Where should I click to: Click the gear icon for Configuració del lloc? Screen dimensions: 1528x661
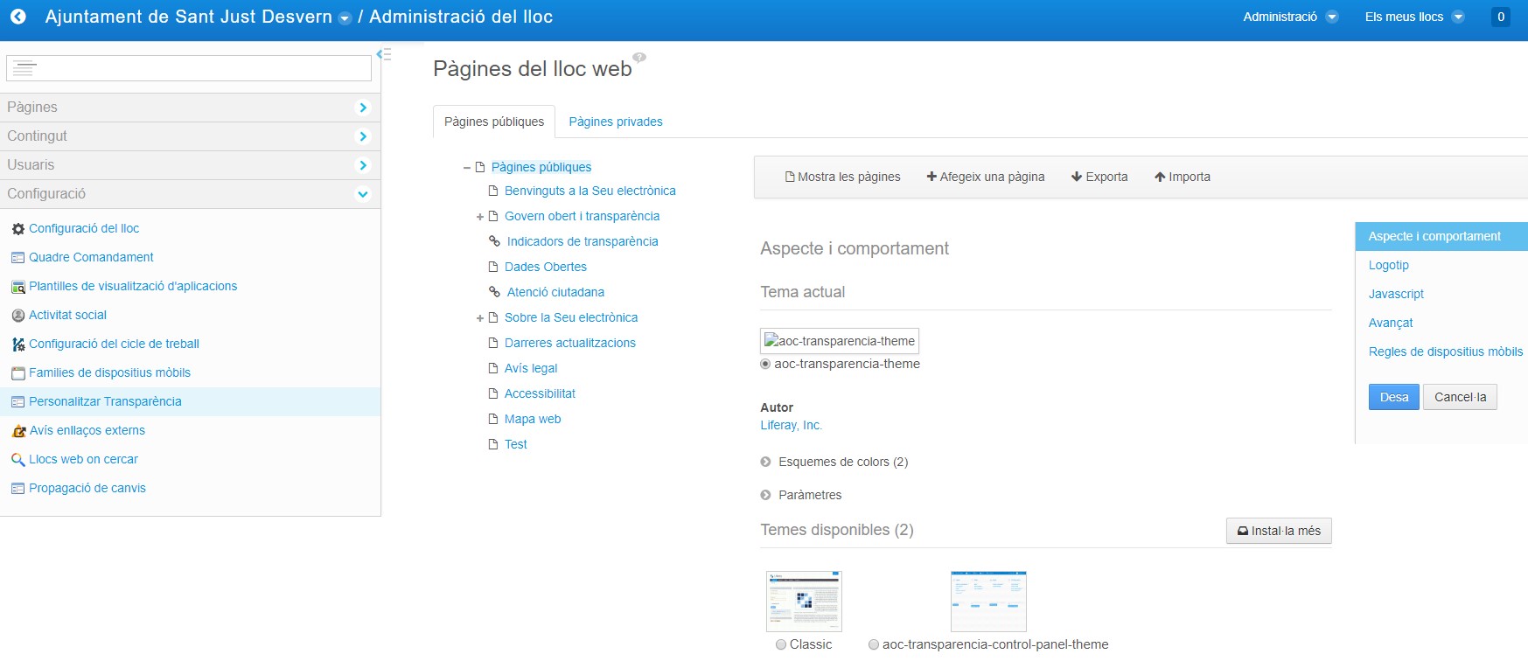tap(17, 229)
